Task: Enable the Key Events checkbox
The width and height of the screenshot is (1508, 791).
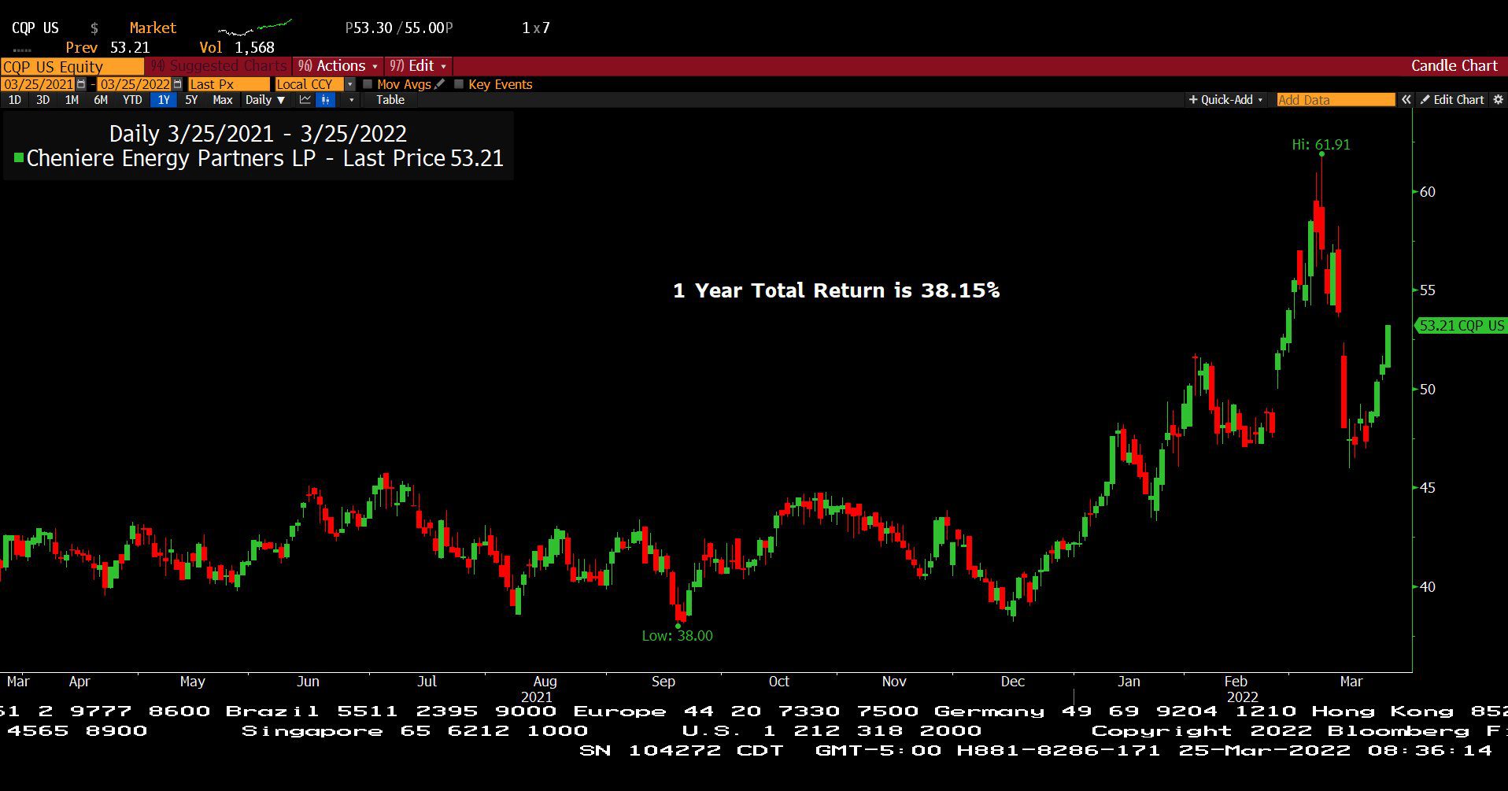Action: (459, 84)
